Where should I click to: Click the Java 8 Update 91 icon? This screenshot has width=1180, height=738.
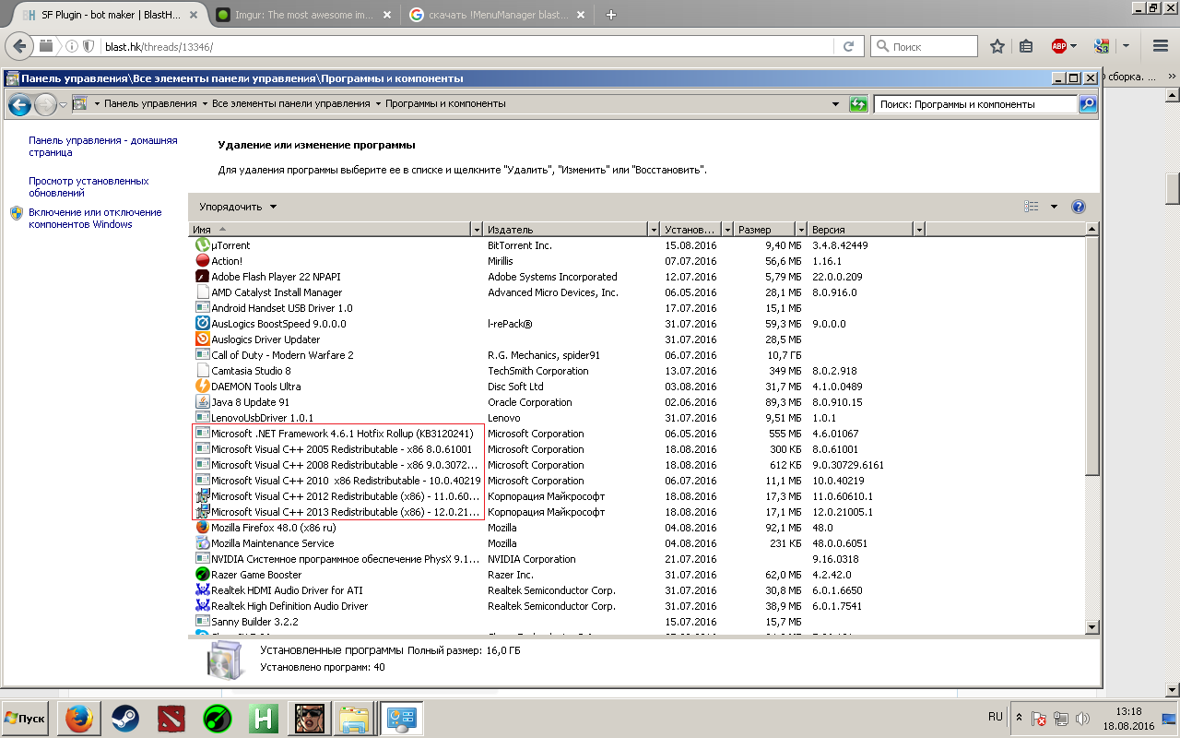[203, 402]
